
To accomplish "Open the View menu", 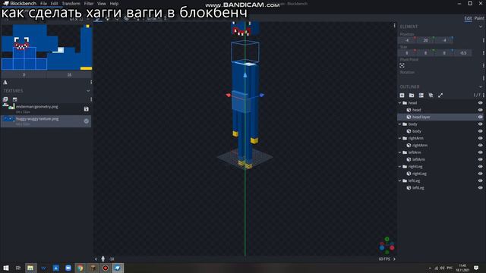I will (x=102, y=3).
